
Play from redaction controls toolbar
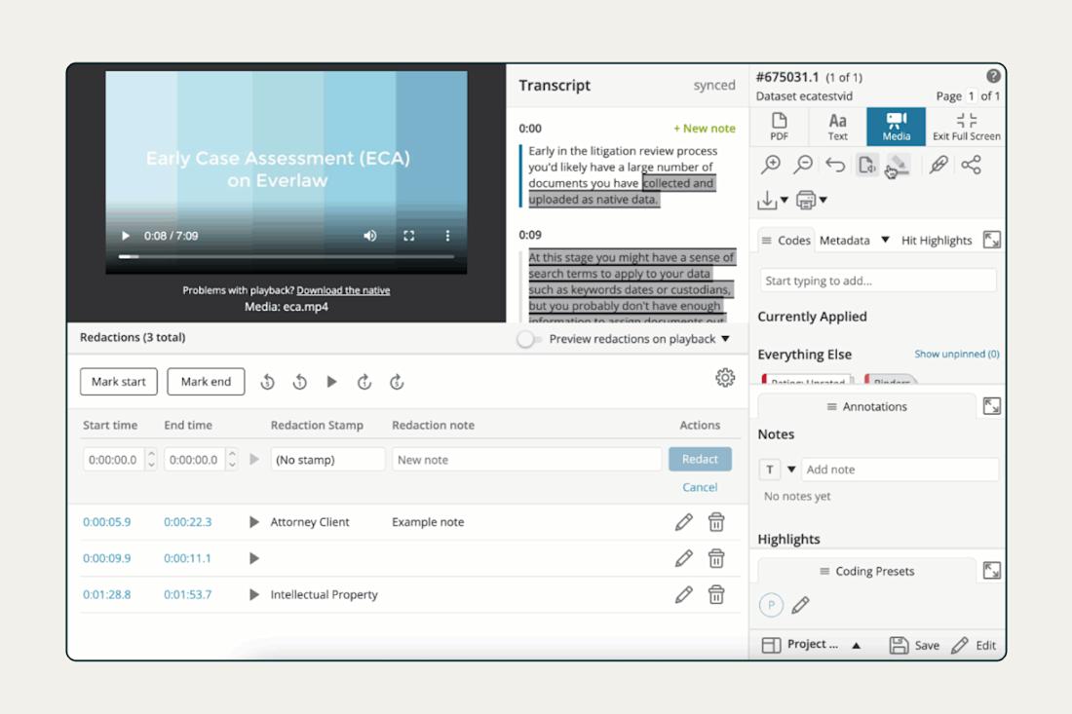[x=331, y=382]
